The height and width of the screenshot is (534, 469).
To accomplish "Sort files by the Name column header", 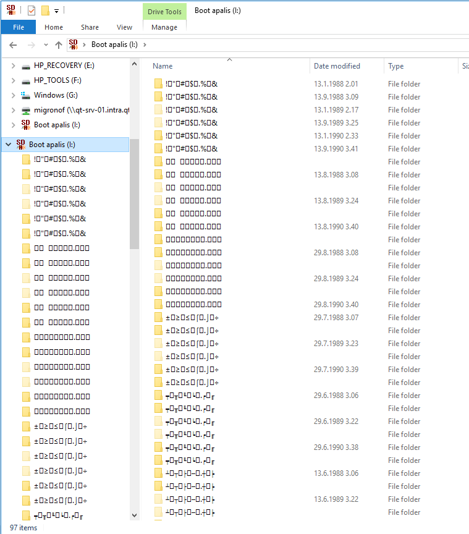I will pyautogui.click(x=163, y=66).
